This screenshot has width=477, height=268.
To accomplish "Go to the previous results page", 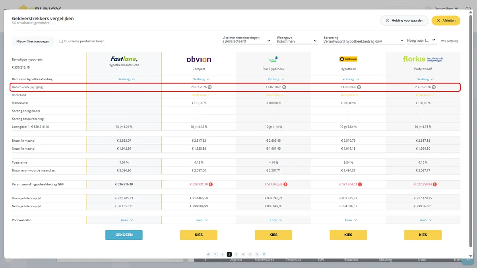I will tap(215, 255).
